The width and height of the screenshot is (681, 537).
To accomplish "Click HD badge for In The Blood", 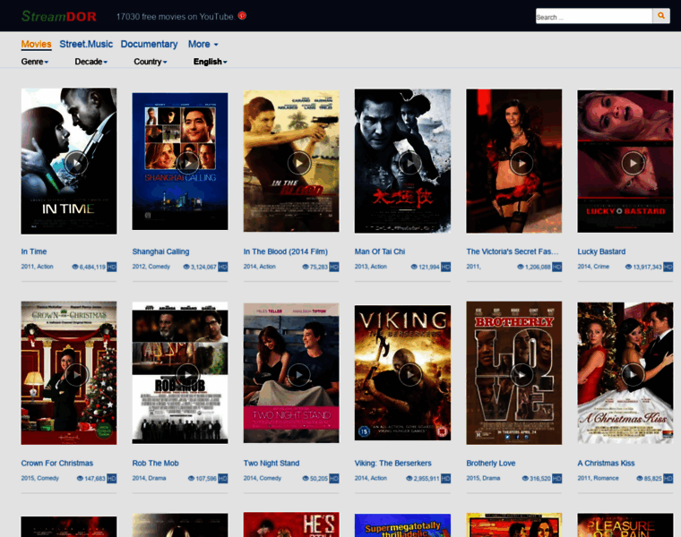I will (334, 267).
